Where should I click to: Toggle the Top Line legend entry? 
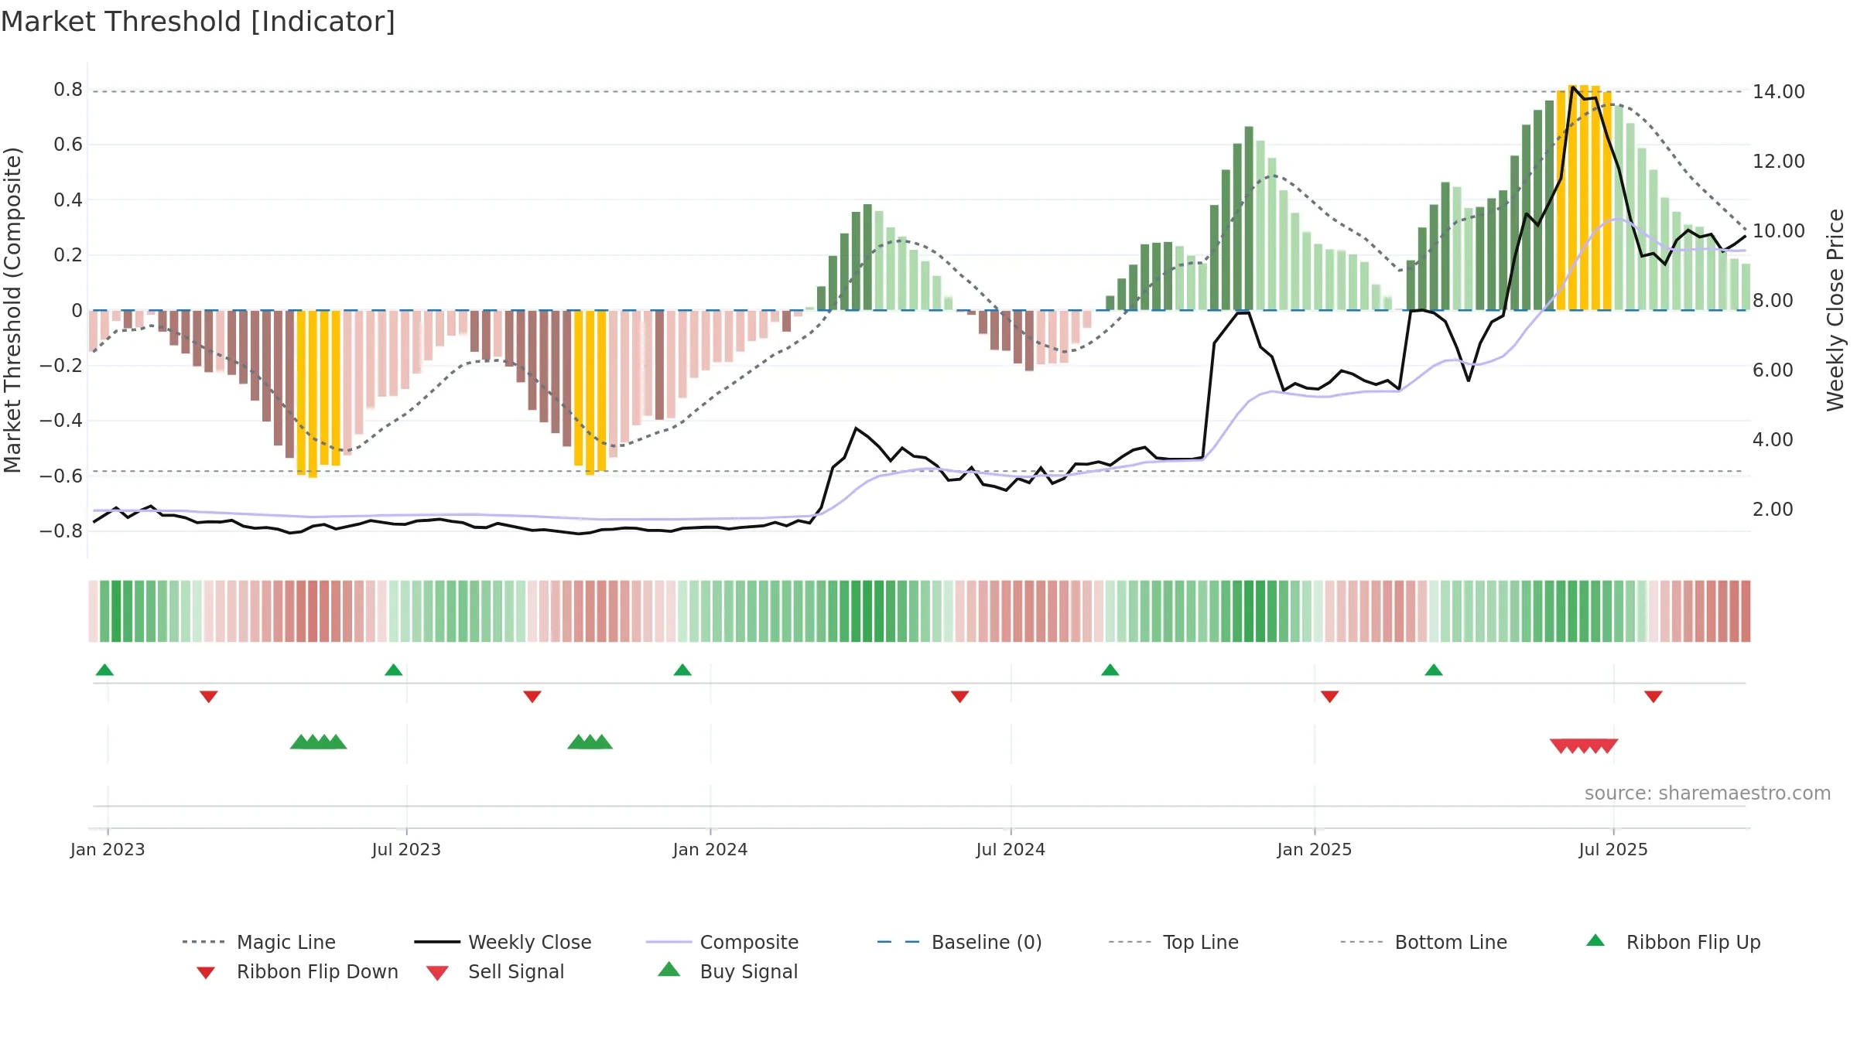[x=1174, y=942]
